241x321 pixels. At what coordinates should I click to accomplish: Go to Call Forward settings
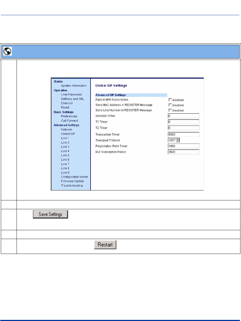(69, 121)
